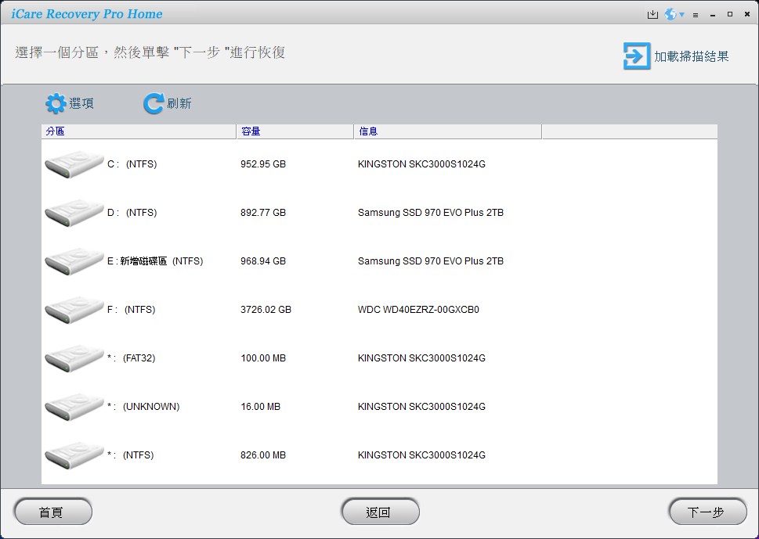Click the 返回 back button
This screenshot has width=759, height=539.
[x=380, y=512]
